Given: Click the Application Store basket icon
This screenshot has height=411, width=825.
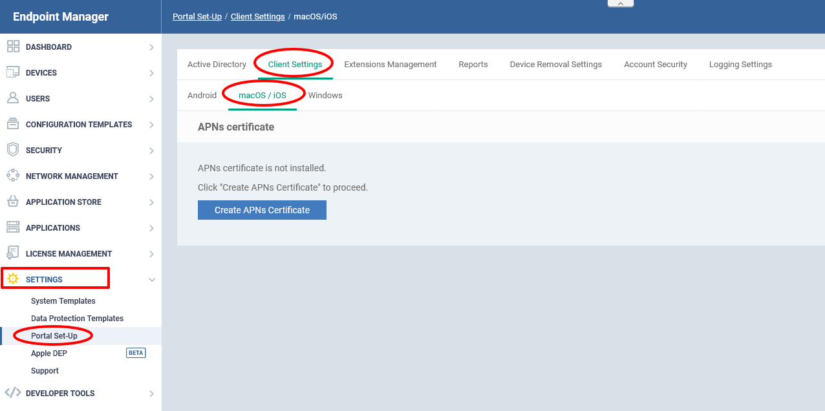Looking at the screenshot, I should (x=13, y=202).
